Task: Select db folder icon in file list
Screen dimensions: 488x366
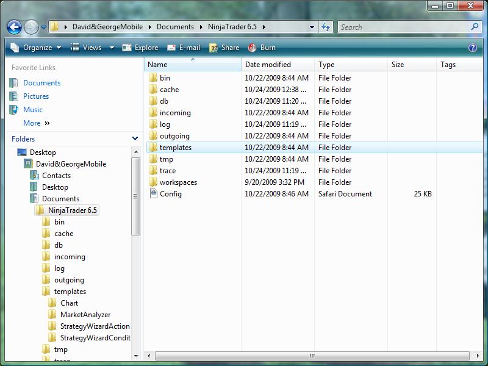Action: 153,101
